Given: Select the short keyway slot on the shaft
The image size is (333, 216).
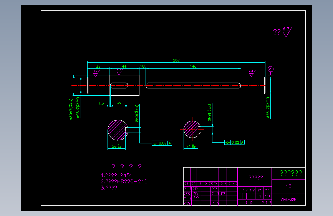Looking at the screenshot, I should click(x=119, y=85).
